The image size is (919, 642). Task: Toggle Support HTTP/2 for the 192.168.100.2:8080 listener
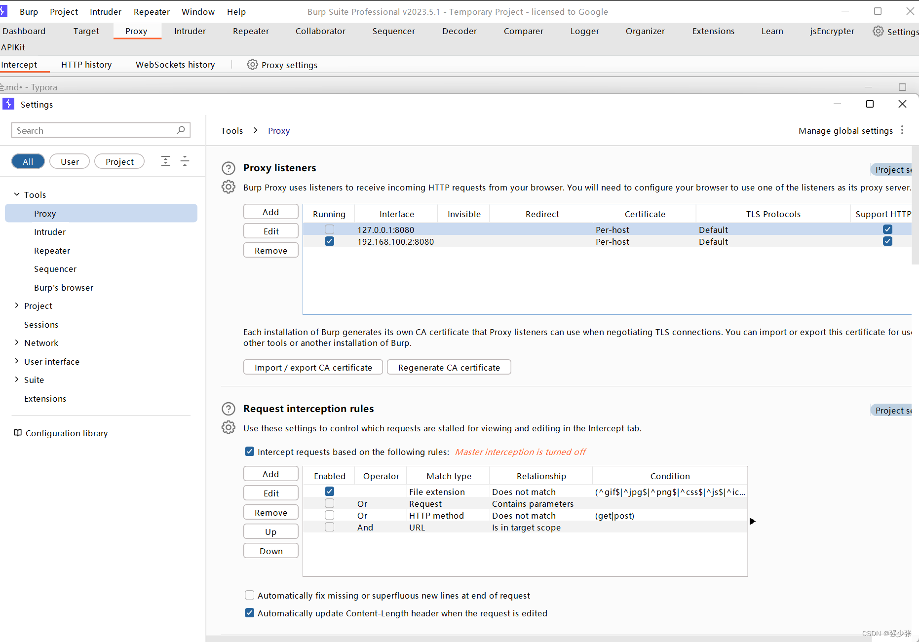point(888,241)
